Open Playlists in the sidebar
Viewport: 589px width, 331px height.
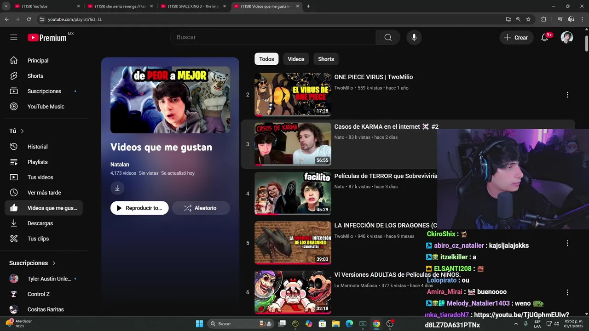(44, 162)
